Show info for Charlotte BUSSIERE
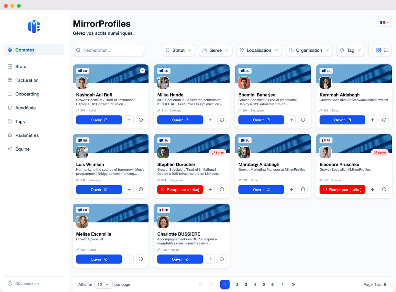396x292 pixels. [222, 259]
